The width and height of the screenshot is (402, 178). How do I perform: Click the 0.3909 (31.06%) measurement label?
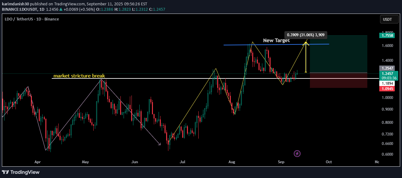(306, 35)
